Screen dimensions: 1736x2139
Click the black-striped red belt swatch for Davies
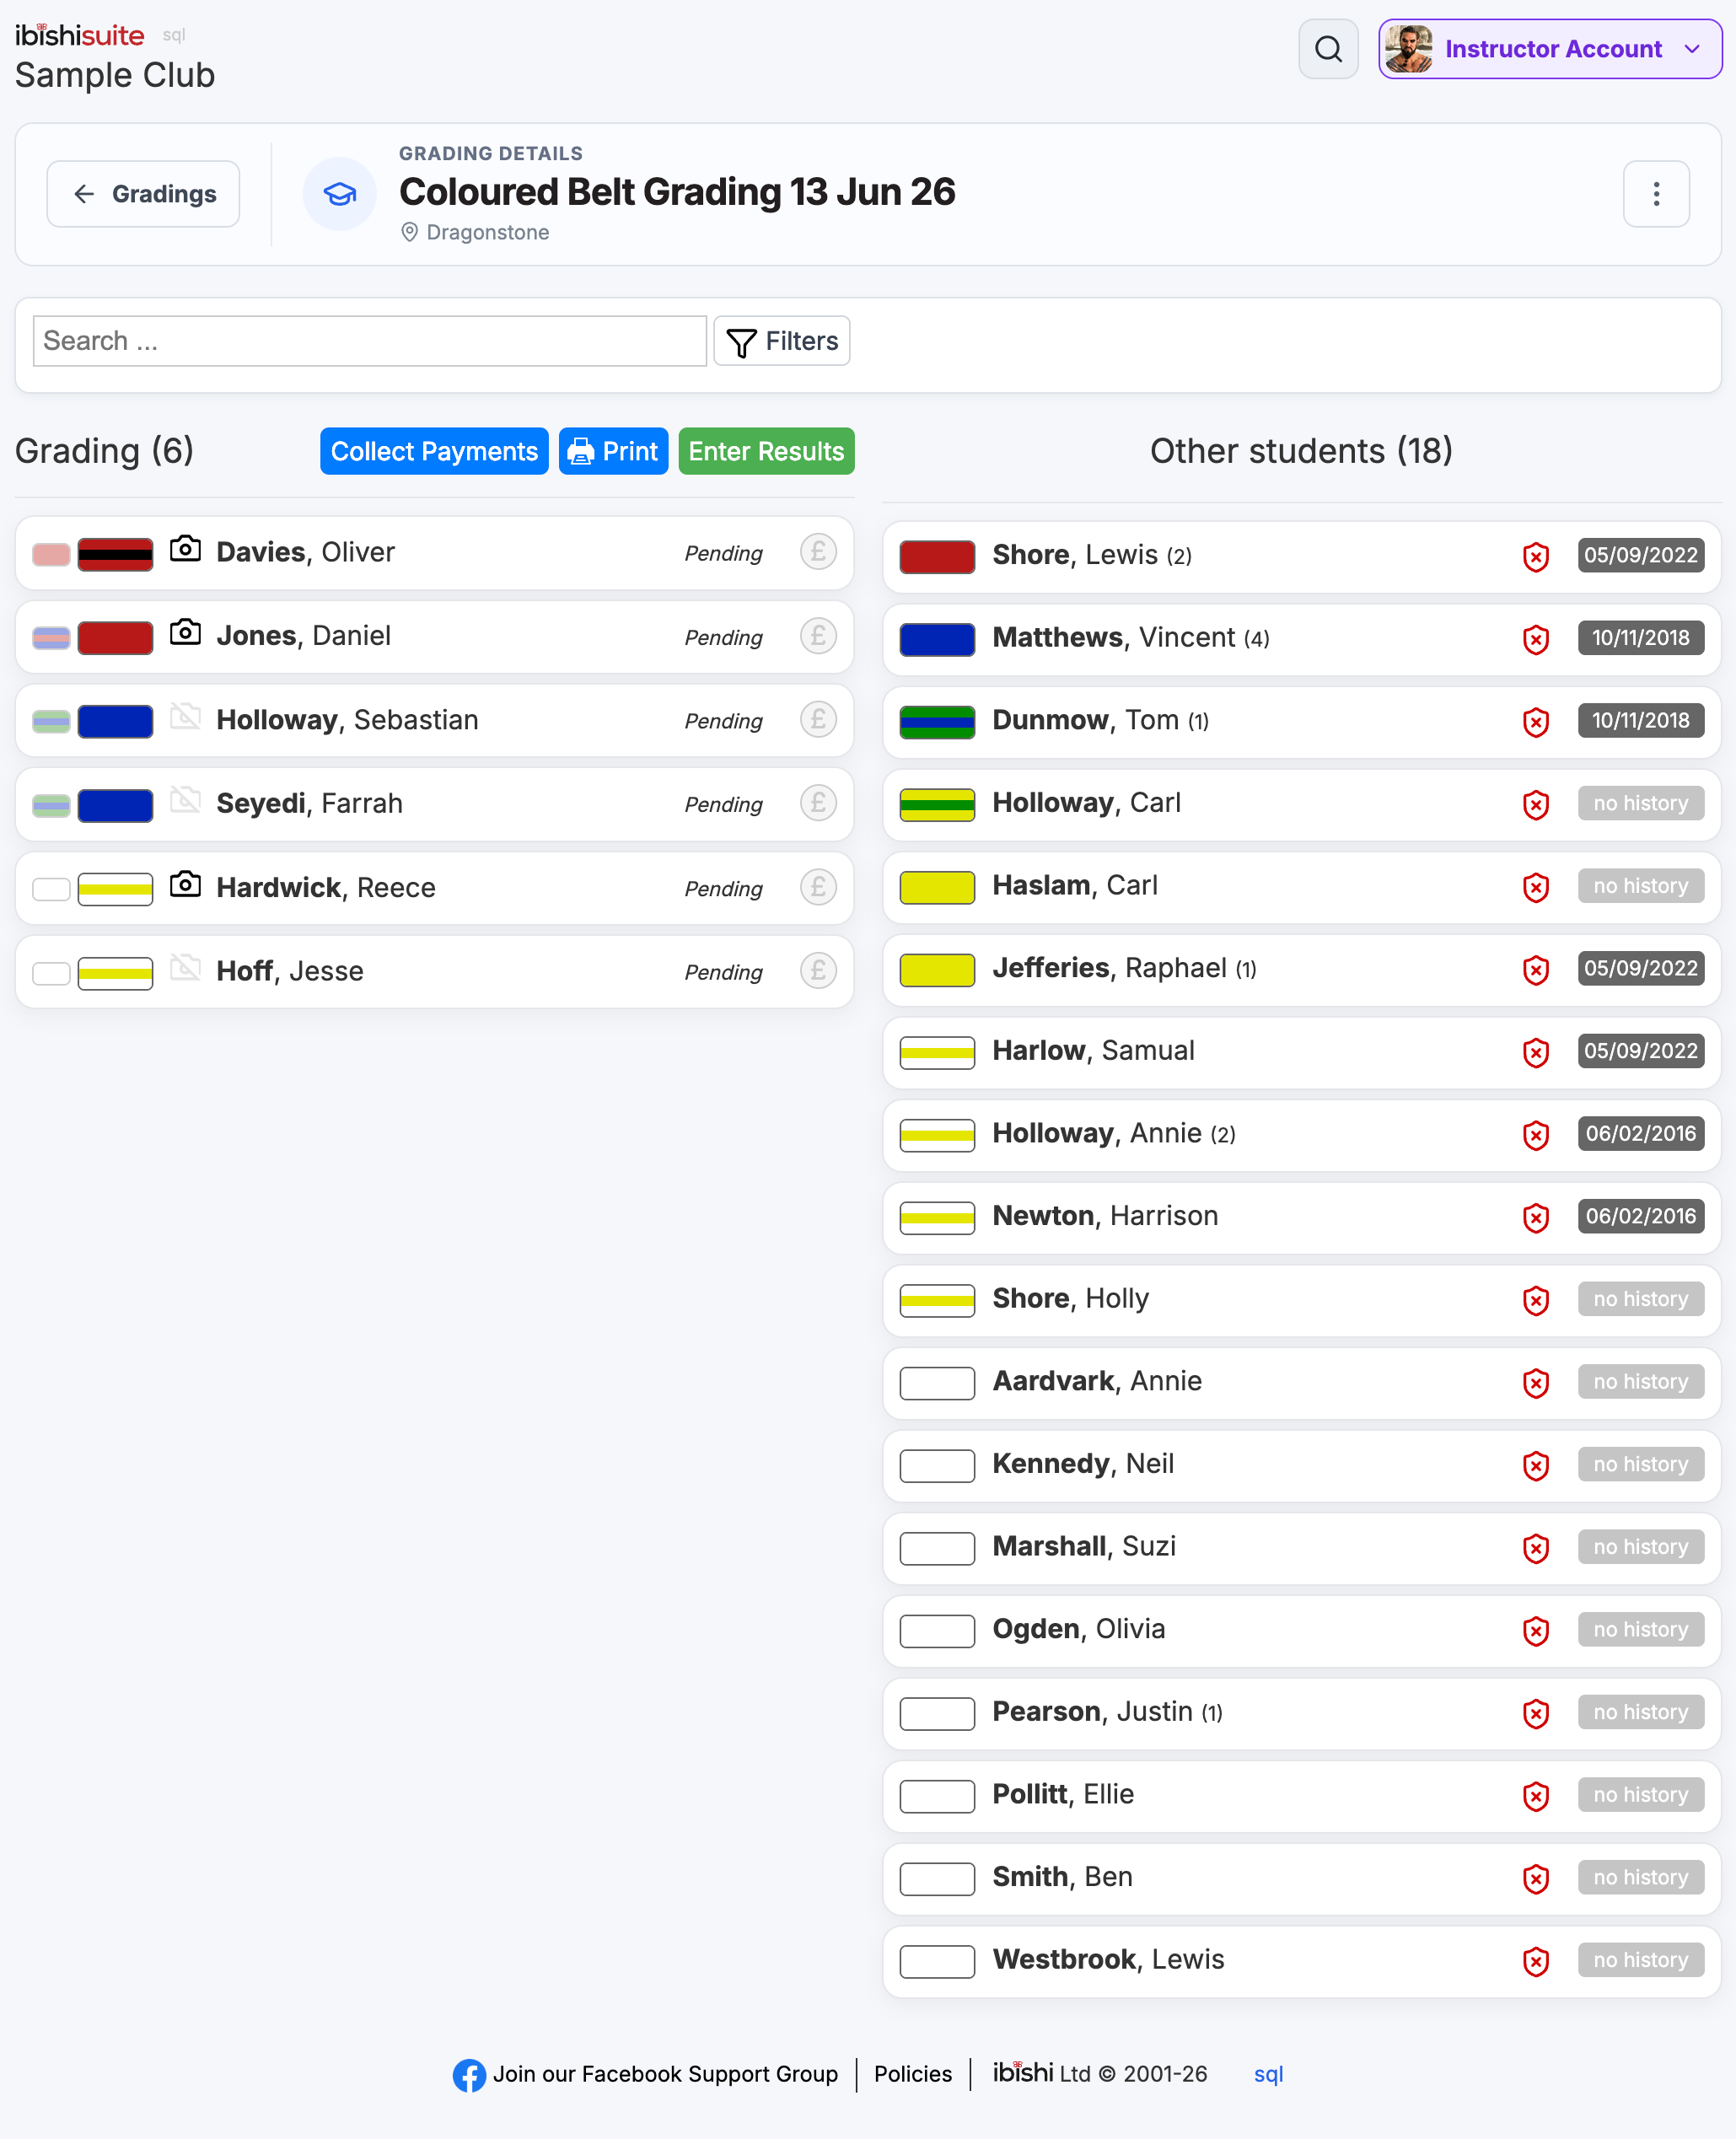coord(115,554)
